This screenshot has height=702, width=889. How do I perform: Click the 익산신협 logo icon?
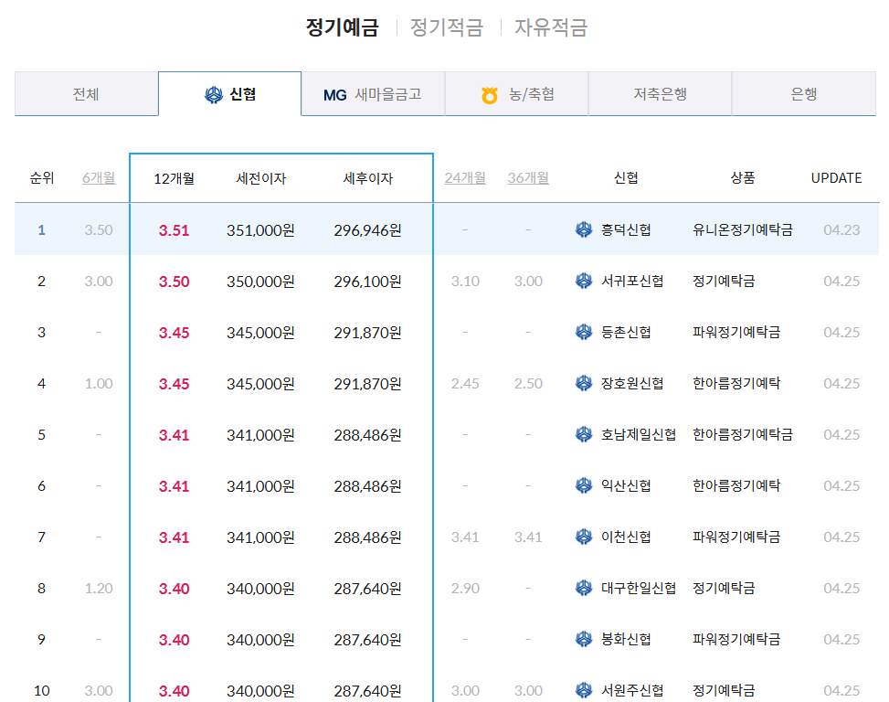click(584, 485)
